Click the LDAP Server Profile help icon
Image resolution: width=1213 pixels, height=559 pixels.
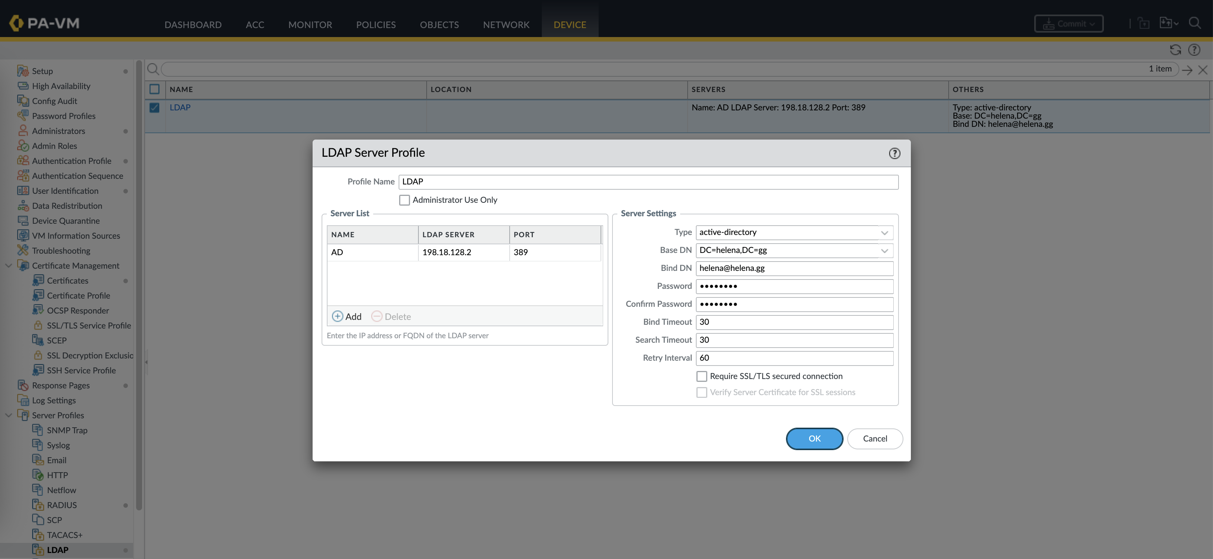coord(894,153)
